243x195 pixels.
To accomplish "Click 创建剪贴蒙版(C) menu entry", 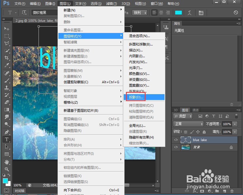I will 91,82.
